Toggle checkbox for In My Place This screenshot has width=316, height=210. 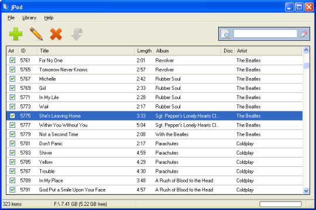[x=12, y=180]
